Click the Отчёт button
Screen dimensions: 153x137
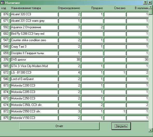pos(59,126)
